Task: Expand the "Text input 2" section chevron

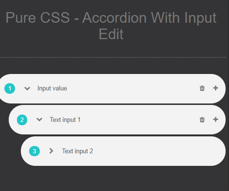Action: coord(51,151)
